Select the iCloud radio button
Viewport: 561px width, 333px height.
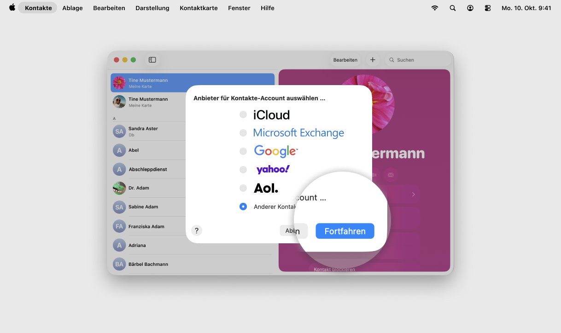[x=243, y=115]
